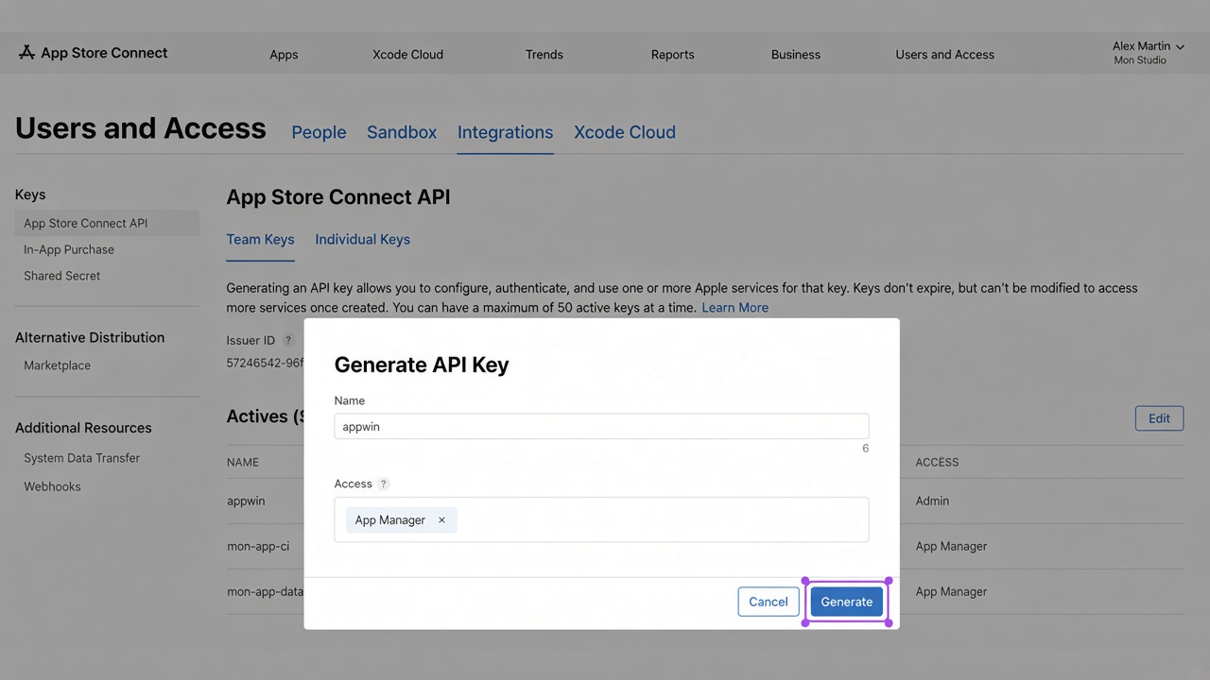Open Shared Secret in the sidebar

61,276
